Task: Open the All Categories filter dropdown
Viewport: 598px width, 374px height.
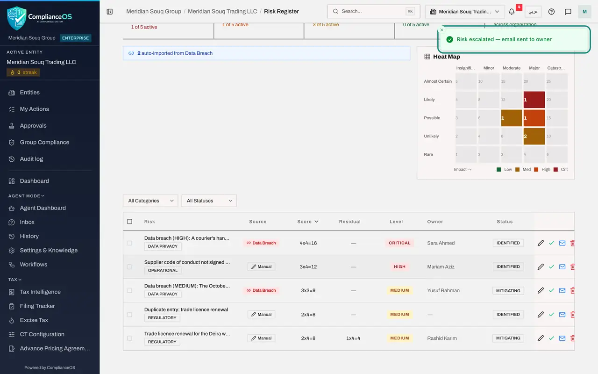Action: 150,201
